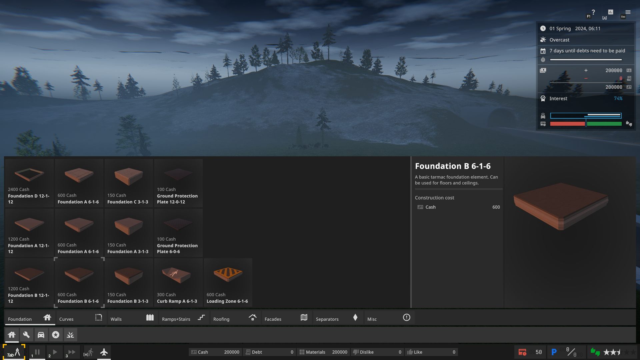
Task: Switch to the airplane camera mode icon
Action: coord(104,352)
